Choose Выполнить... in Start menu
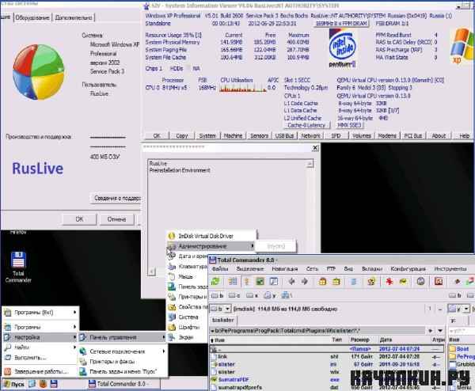475x391 pixels. pyautogui.click(x=40, y=358)
